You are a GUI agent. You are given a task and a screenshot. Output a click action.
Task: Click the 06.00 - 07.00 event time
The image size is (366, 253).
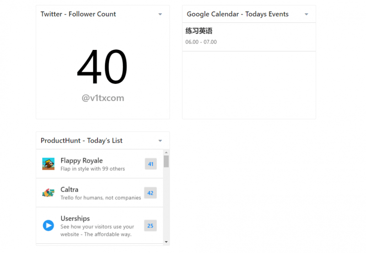pos(201,42)
